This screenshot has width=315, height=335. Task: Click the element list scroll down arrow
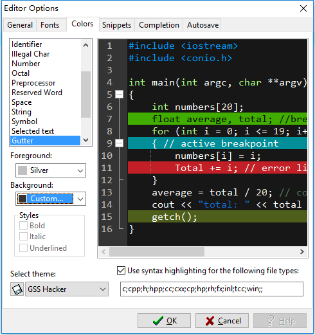click(x=85, y=140)
